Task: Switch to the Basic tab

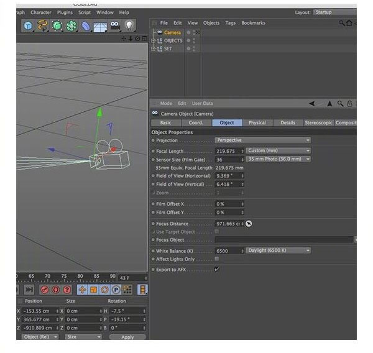Action: 165,122
